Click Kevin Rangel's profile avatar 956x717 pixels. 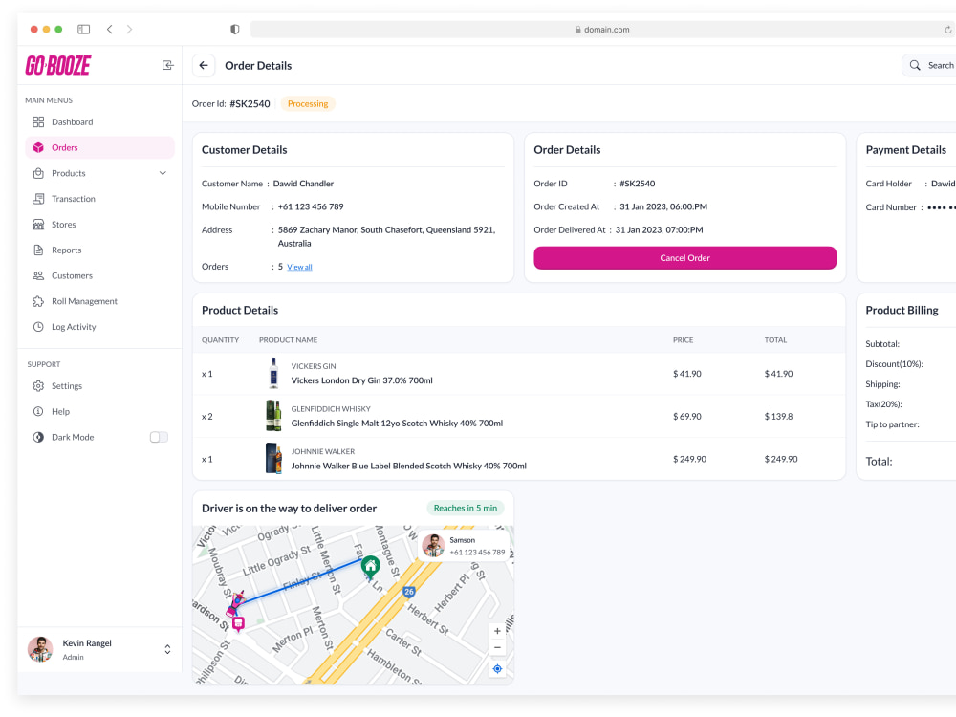40,649
